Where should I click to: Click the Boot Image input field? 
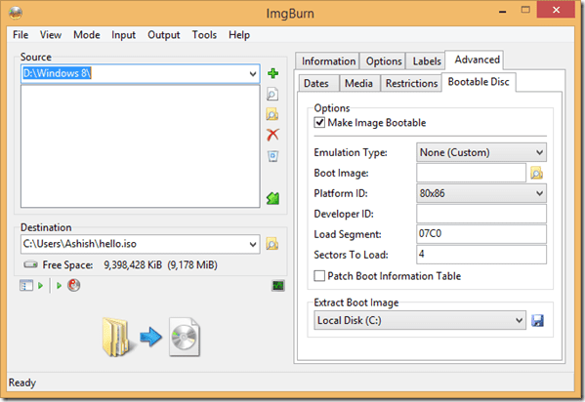[x=471, y=173]
